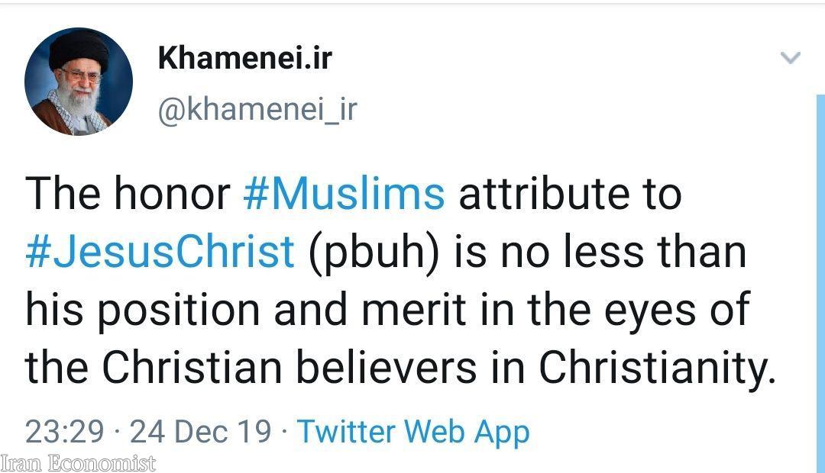Click the phrase "no less than"
Screen dimensions: 825x473
pyautogui.click(x=623, y=252)
